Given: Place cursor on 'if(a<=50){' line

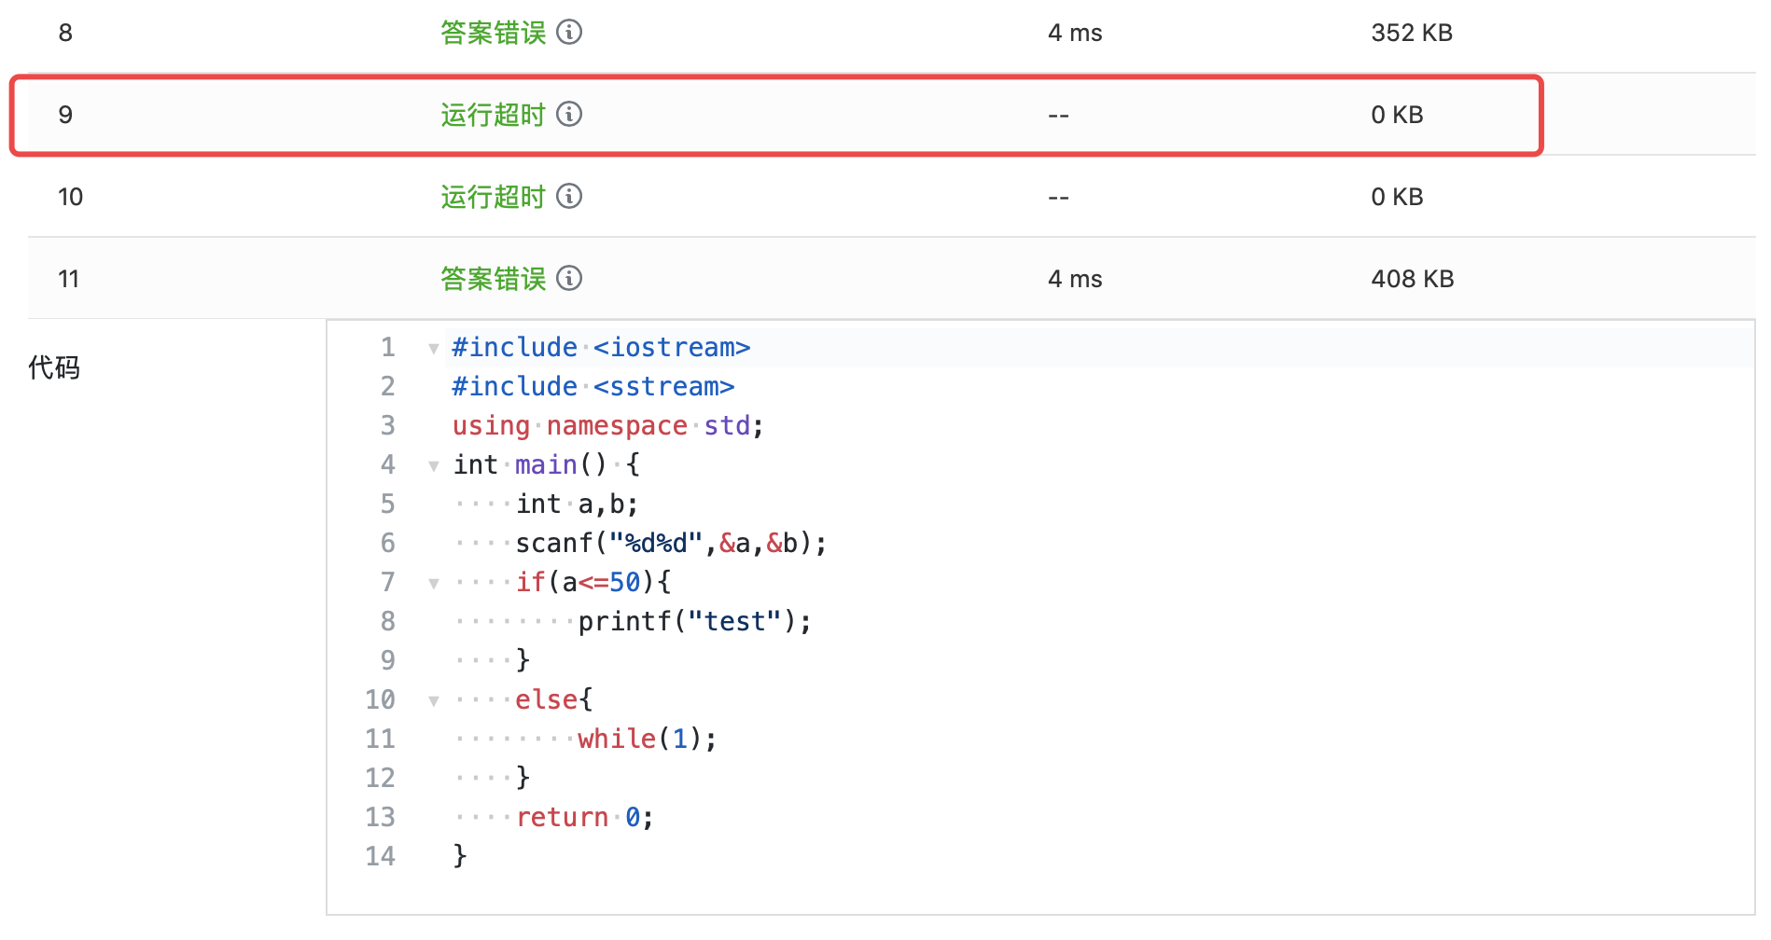Looking at the screenshot, I should (x=593, y=582).
